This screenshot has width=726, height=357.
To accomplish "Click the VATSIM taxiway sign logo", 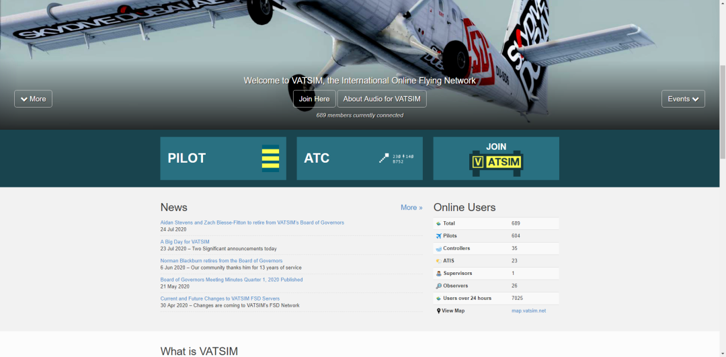I will tap(496, 163).
